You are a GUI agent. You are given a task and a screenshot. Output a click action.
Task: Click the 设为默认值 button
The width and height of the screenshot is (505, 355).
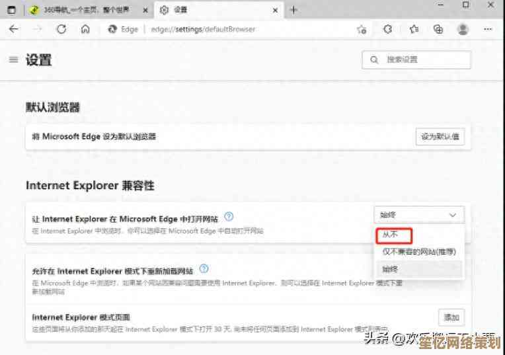[440, 137]
